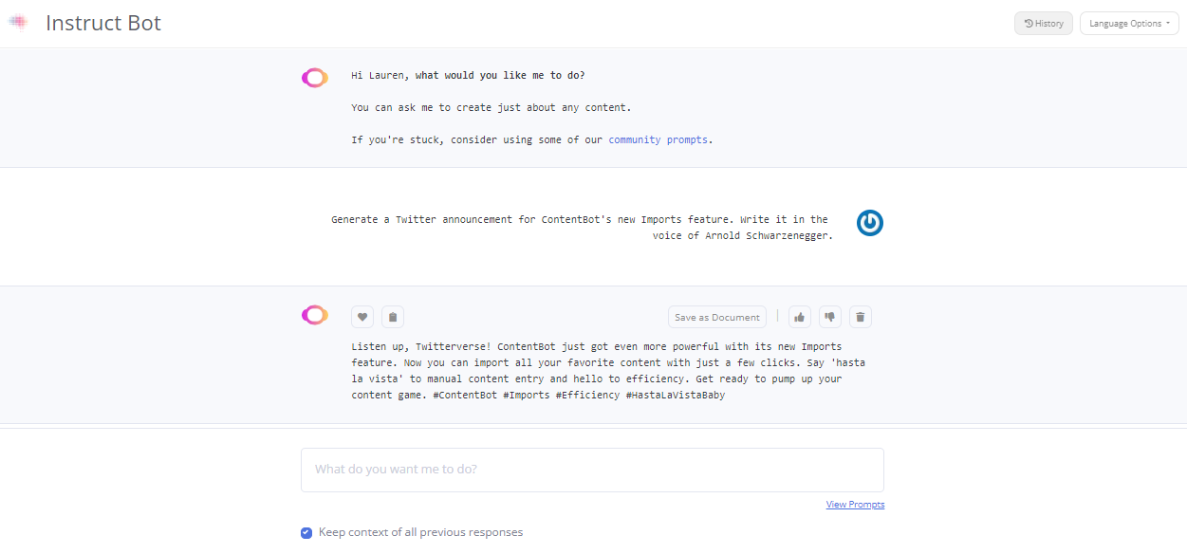
Task: Focus the "What do you want me to do?" field
Action: 592,470
